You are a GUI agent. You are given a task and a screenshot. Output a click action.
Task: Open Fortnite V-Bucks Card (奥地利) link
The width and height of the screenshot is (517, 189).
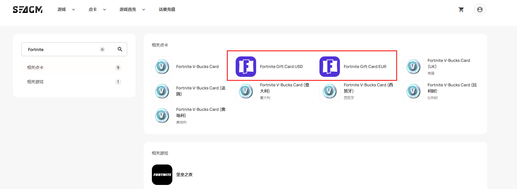201,112
